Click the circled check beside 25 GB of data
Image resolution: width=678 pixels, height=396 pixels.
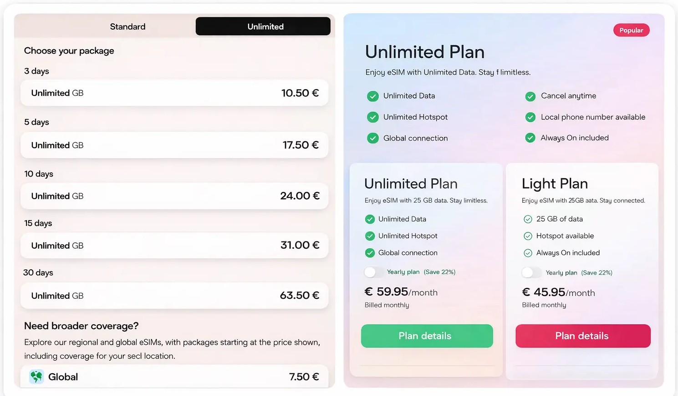coord(528,219)
